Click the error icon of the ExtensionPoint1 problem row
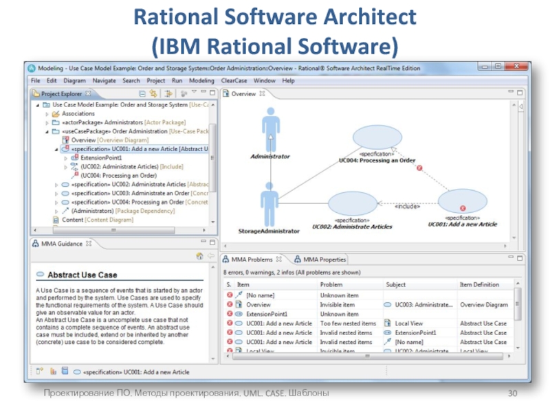Image resolution: width=550 pixels, height=412 pixels. click(230, 314)
